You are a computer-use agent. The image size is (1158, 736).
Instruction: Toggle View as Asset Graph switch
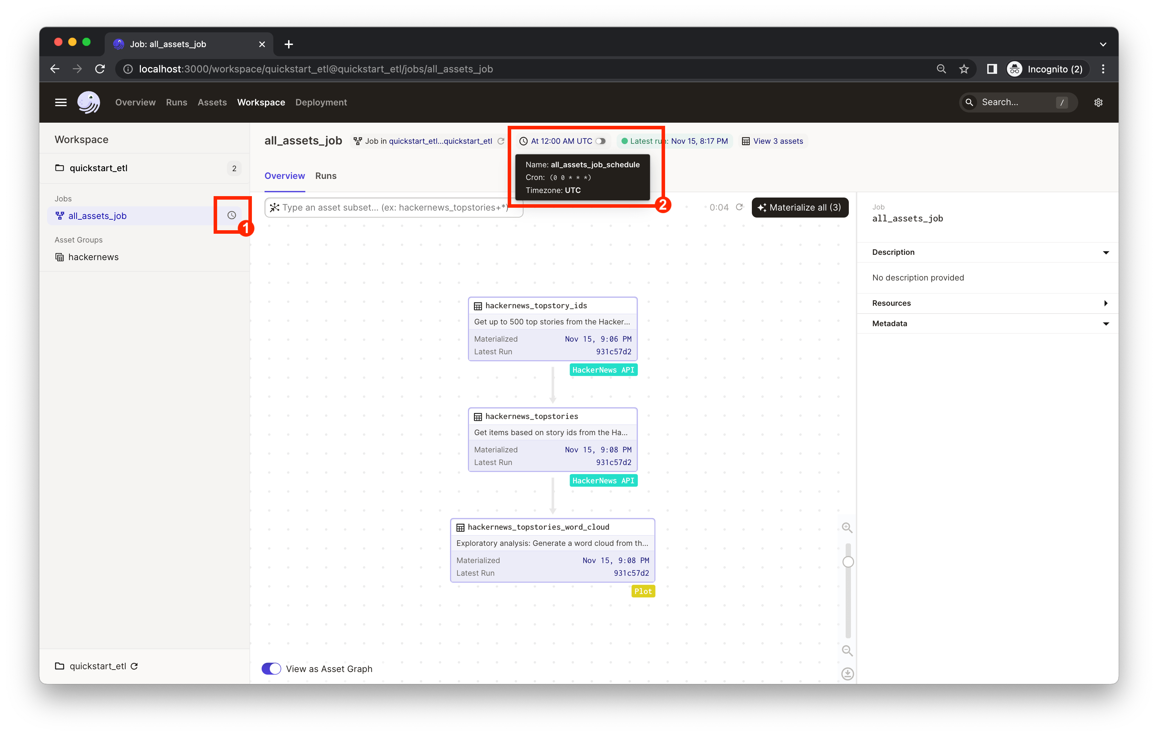point(271,669)
